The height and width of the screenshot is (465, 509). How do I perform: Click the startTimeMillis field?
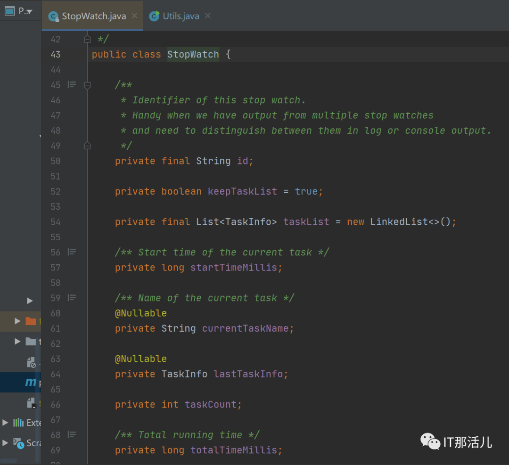234,268
